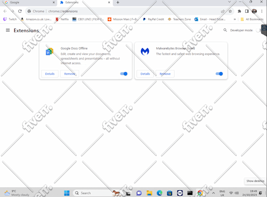Bookmark this page with the star
Image resolution: width=267 pixels, height=197 pixels.
230,11
